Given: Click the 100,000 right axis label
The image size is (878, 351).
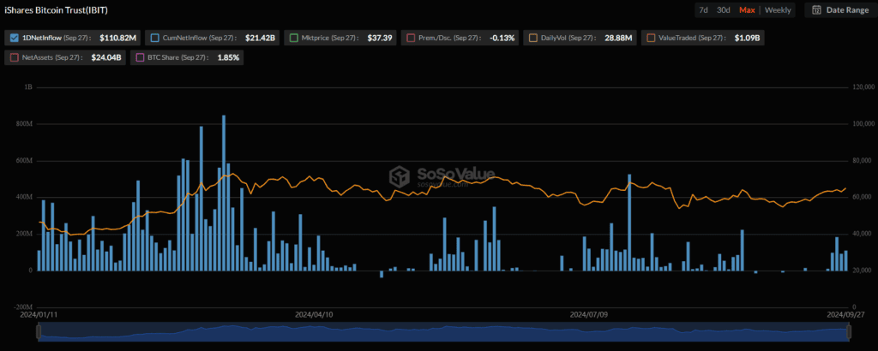Looking at the screenshot, I should (864, 124).
